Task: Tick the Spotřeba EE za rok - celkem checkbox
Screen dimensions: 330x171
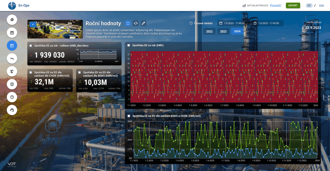Action: click(31, 46)
